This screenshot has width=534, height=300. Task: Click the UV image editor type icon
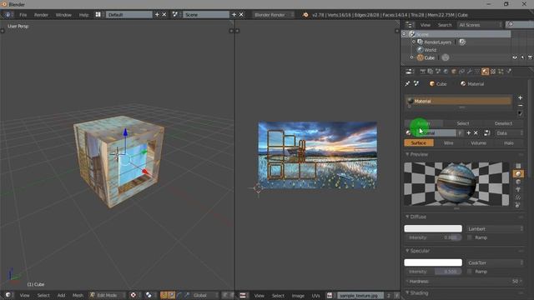[243, 295]
